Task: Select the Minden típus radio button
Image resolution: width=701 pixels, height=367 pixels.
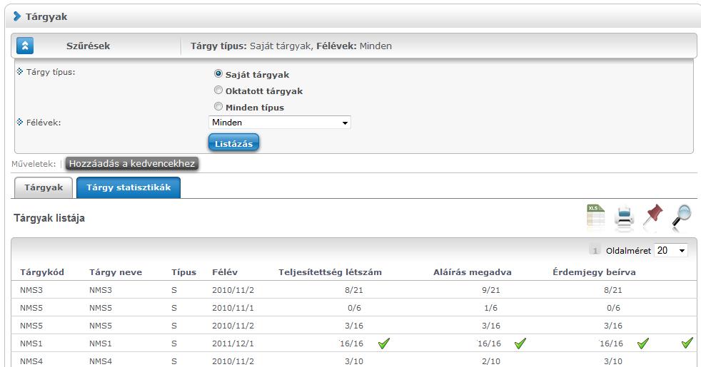Action: pyautogui.click(x=218, y=106)
